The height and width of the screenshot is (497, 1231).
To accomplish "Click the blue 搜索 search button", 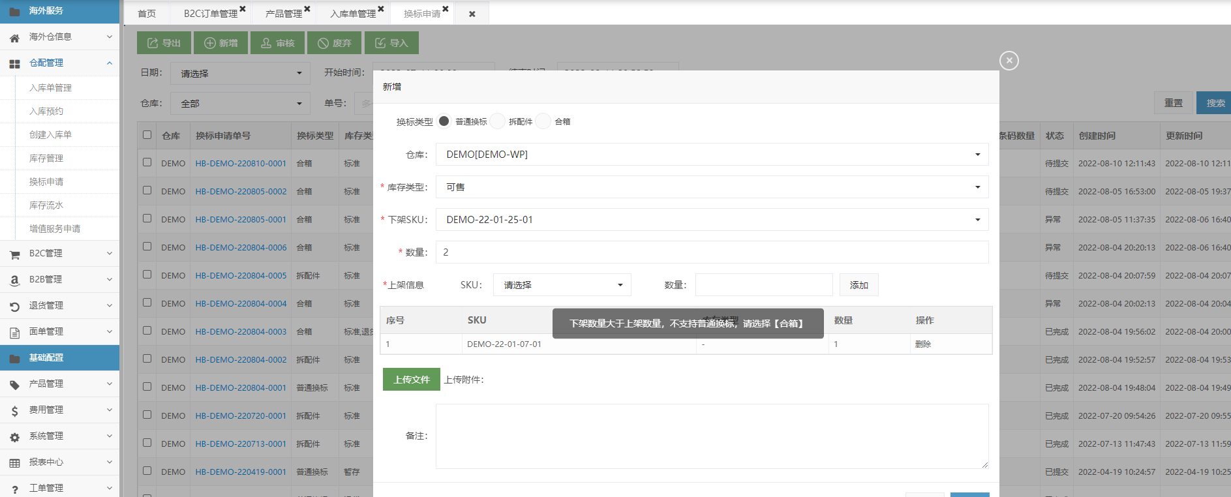I will (1215, 103).
